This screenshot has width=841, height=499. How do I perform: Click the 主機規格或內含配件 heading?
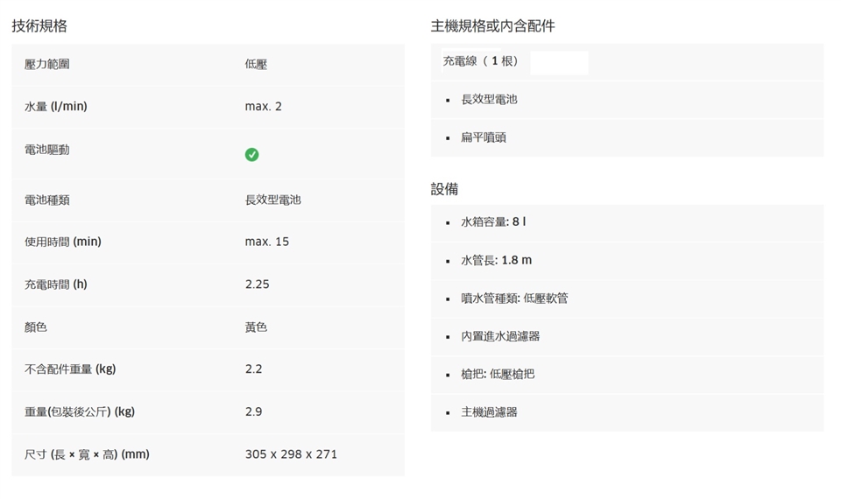(492, 26)
